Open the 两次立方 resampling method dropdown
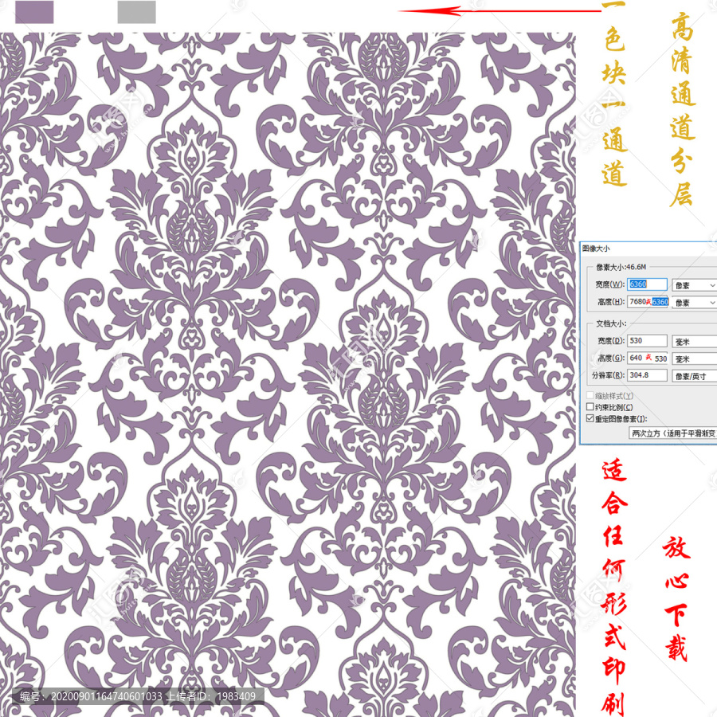Screen dimensions: 717x717 [673, 433]
